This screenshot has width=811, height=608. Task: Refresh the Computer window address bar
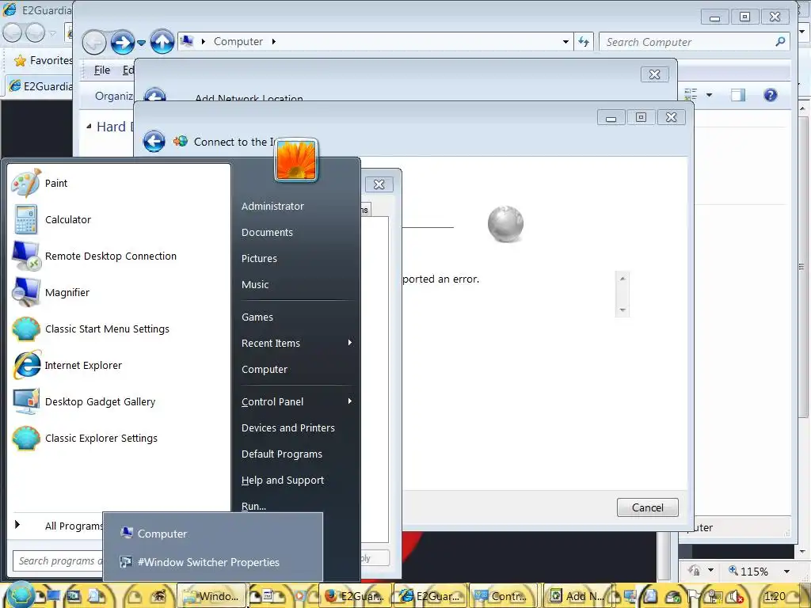(584, 41)
